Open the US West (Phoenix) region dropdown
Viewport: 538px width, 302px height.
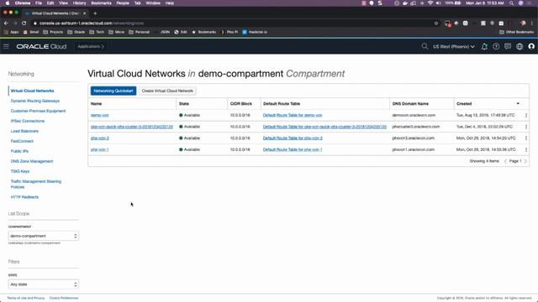point(454,47)
